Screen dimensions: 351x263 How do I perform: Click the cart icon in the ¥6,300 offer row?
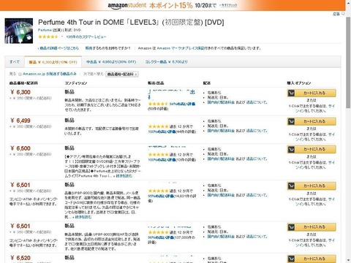291,93
